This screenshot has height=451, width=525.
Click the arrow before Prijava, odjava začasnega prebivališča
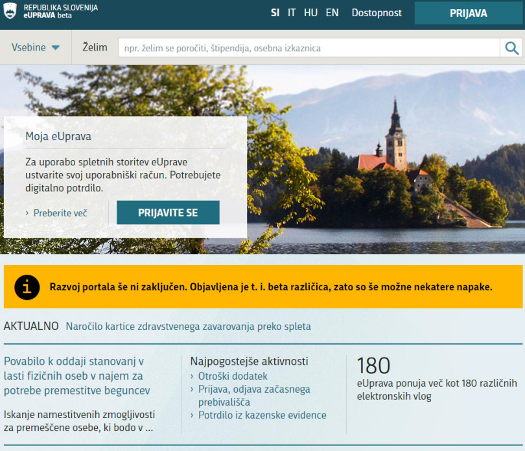[x=192, y=389]
